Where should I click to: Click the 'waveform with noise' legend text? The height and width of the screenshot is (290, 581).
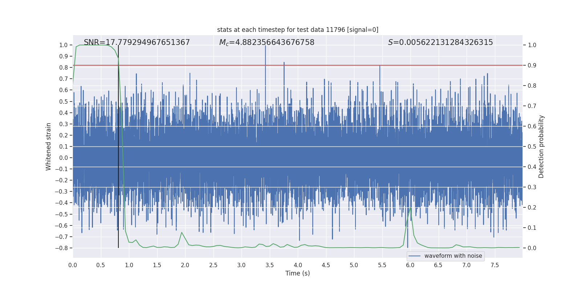point(453,256)
